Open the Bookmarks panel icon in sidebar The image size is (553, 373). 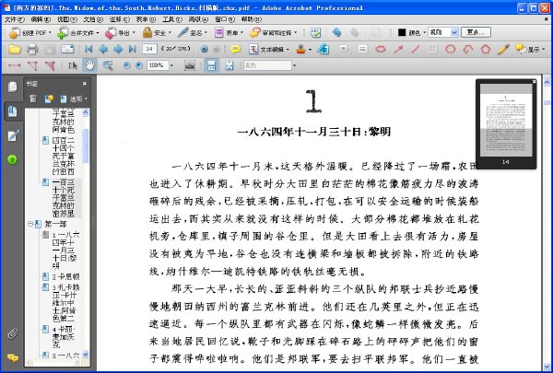point(12,111)
